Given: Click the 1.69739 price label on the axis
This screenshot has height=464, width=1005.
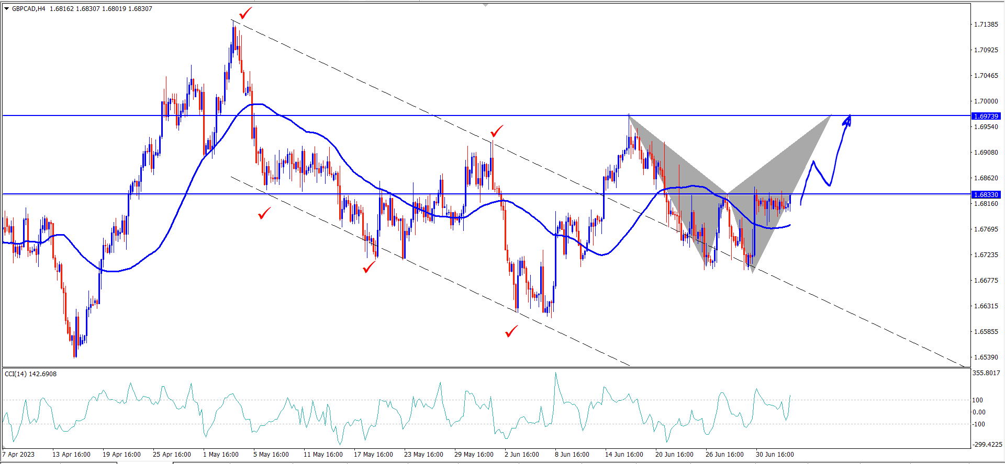Looking at the screenshot, I should (986, 116).
